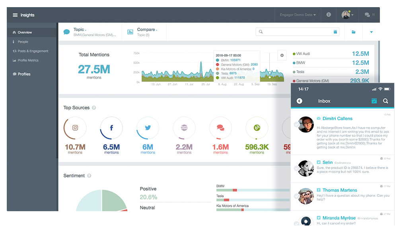Click Positive 20.6% value
The height and width of the screenshot is (235, 401).
[x=148, y=197]
